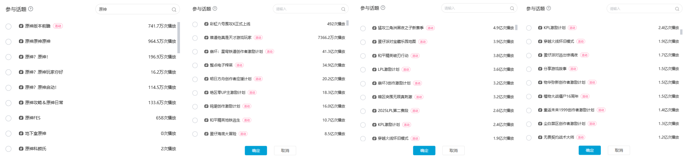Open the 参与话题 help icon above 原神版本前瞻
This screenshot has height=159, width=688.
pos(31,9)
